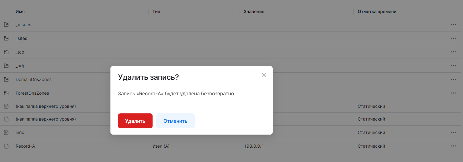Open the three-dot menu for _msdcs
The image size is (463, 162).
click(x=453, y=25)
